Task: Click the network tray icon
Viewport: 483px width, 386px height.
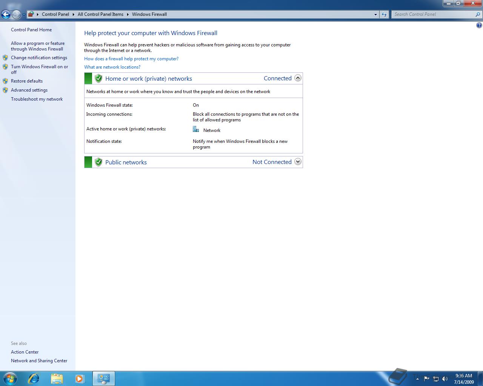Action: (436, 379)
